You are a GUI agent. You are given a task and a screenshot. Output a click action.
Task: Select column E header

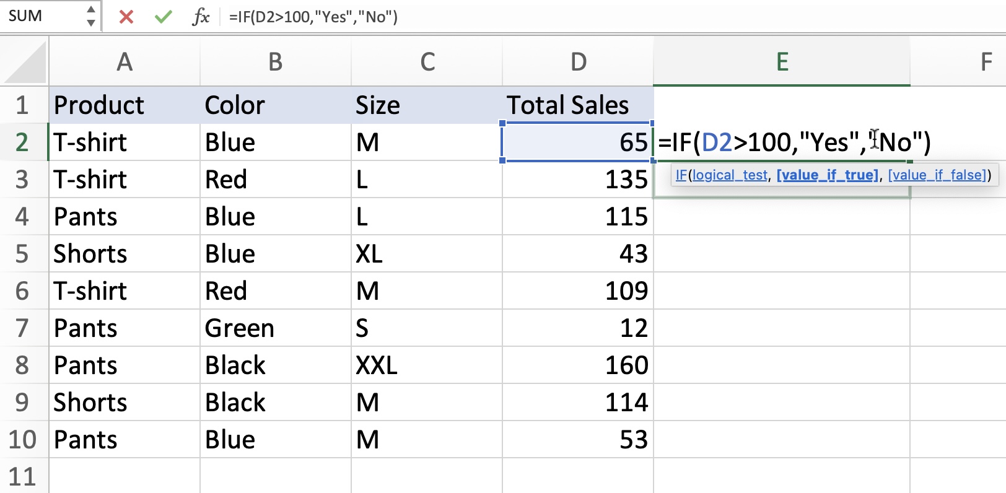point(782,62)
